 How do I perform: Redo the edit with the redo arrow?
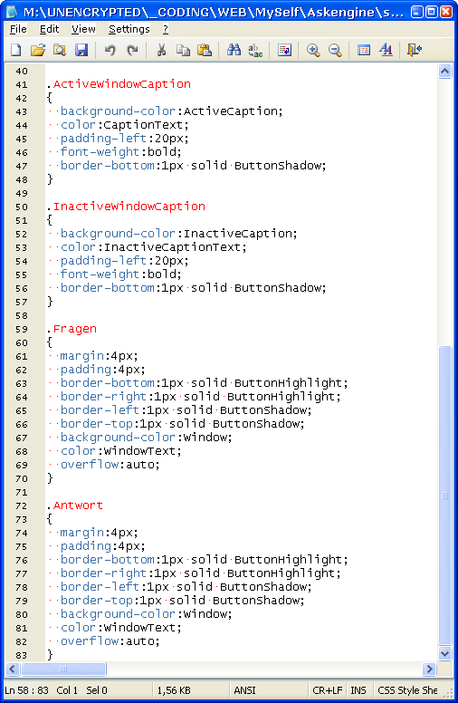[132, 50]
